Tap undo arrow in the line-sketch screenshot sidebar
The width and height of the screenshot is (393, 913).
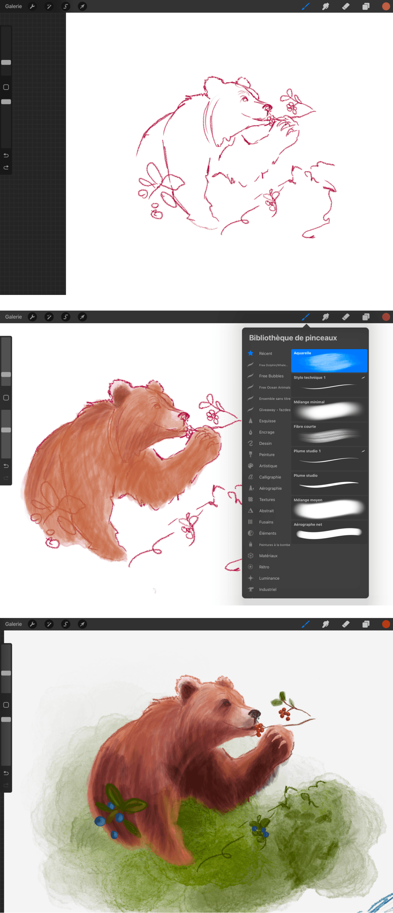(6, 155)
